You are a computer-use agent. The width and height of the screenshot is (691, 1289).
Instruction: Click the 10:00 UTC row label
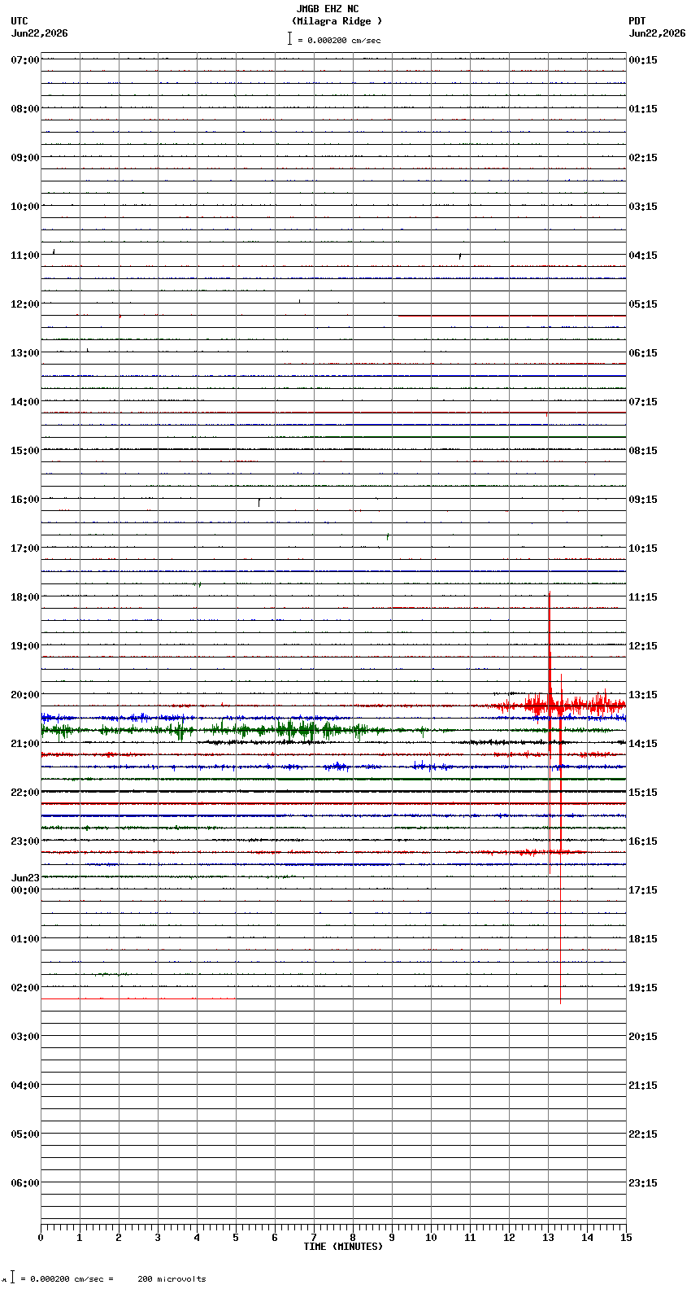pyautogui.click(x=25, y=207)
